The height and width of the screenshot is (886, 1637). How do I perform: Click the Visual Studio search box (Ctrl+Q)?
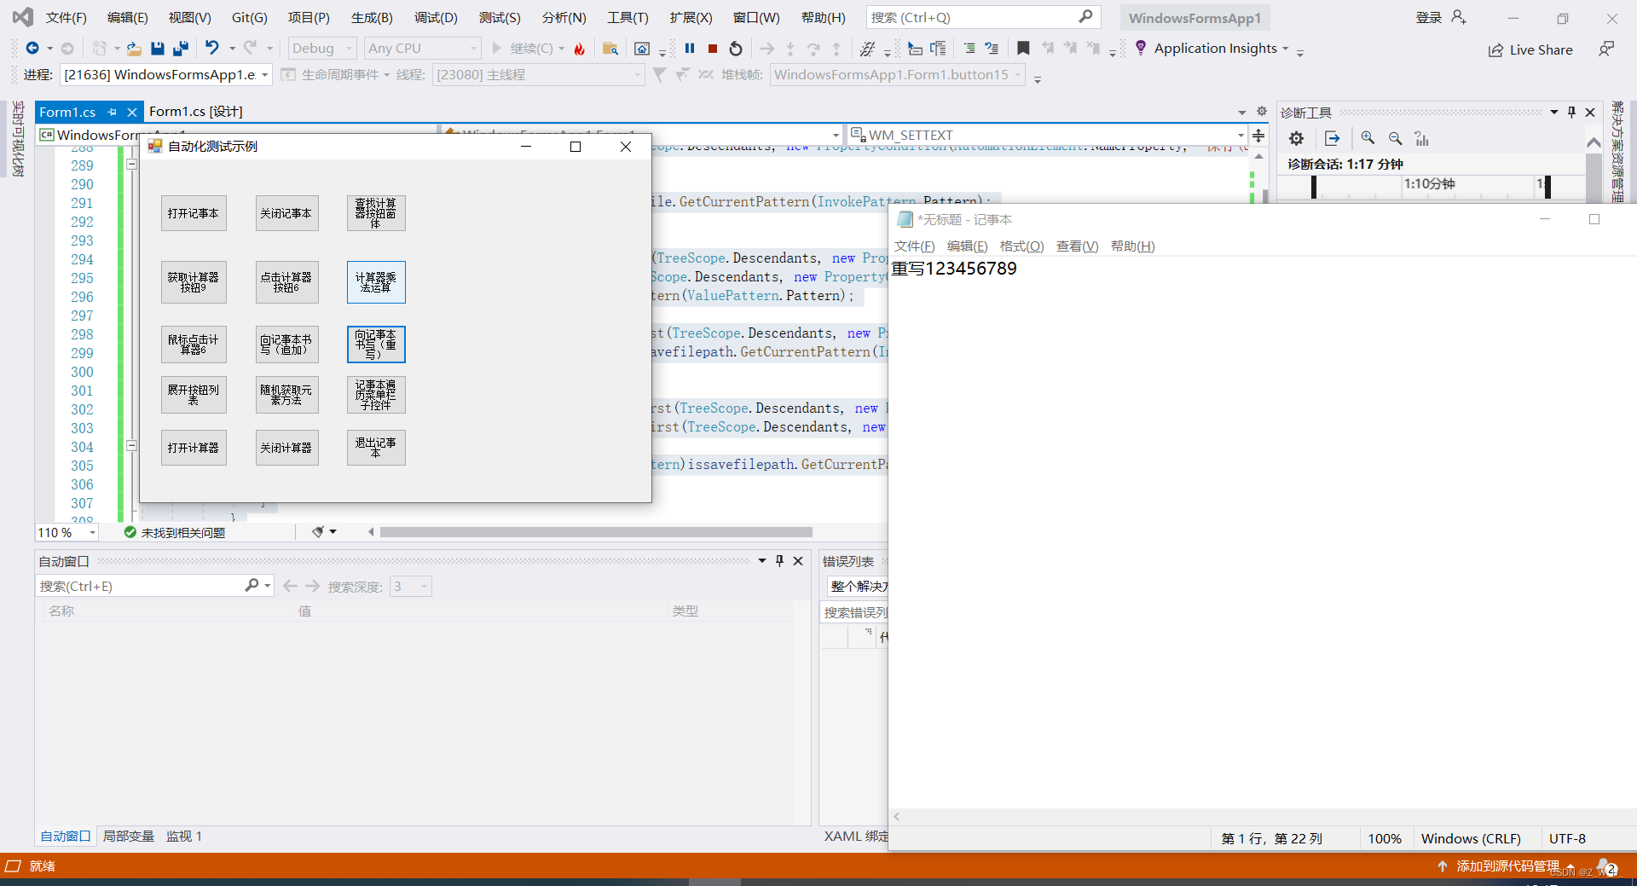(x=983, y=17)
